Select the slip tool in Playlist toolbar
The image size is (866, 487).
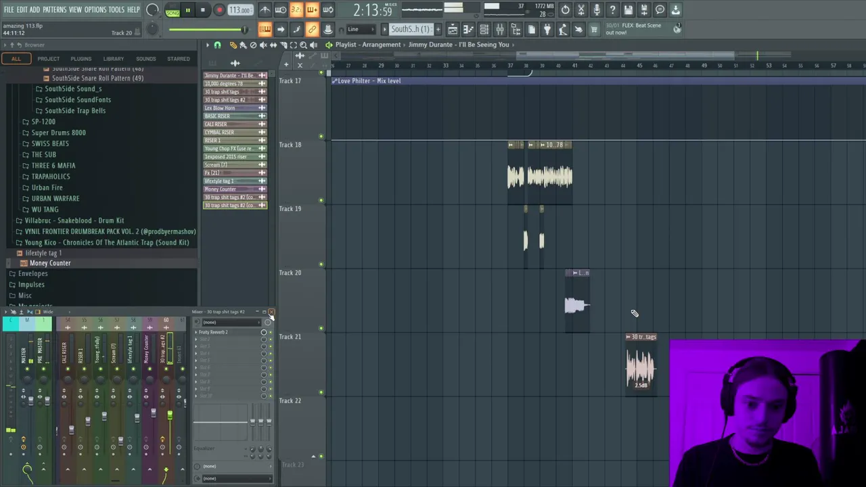point(273,45)
